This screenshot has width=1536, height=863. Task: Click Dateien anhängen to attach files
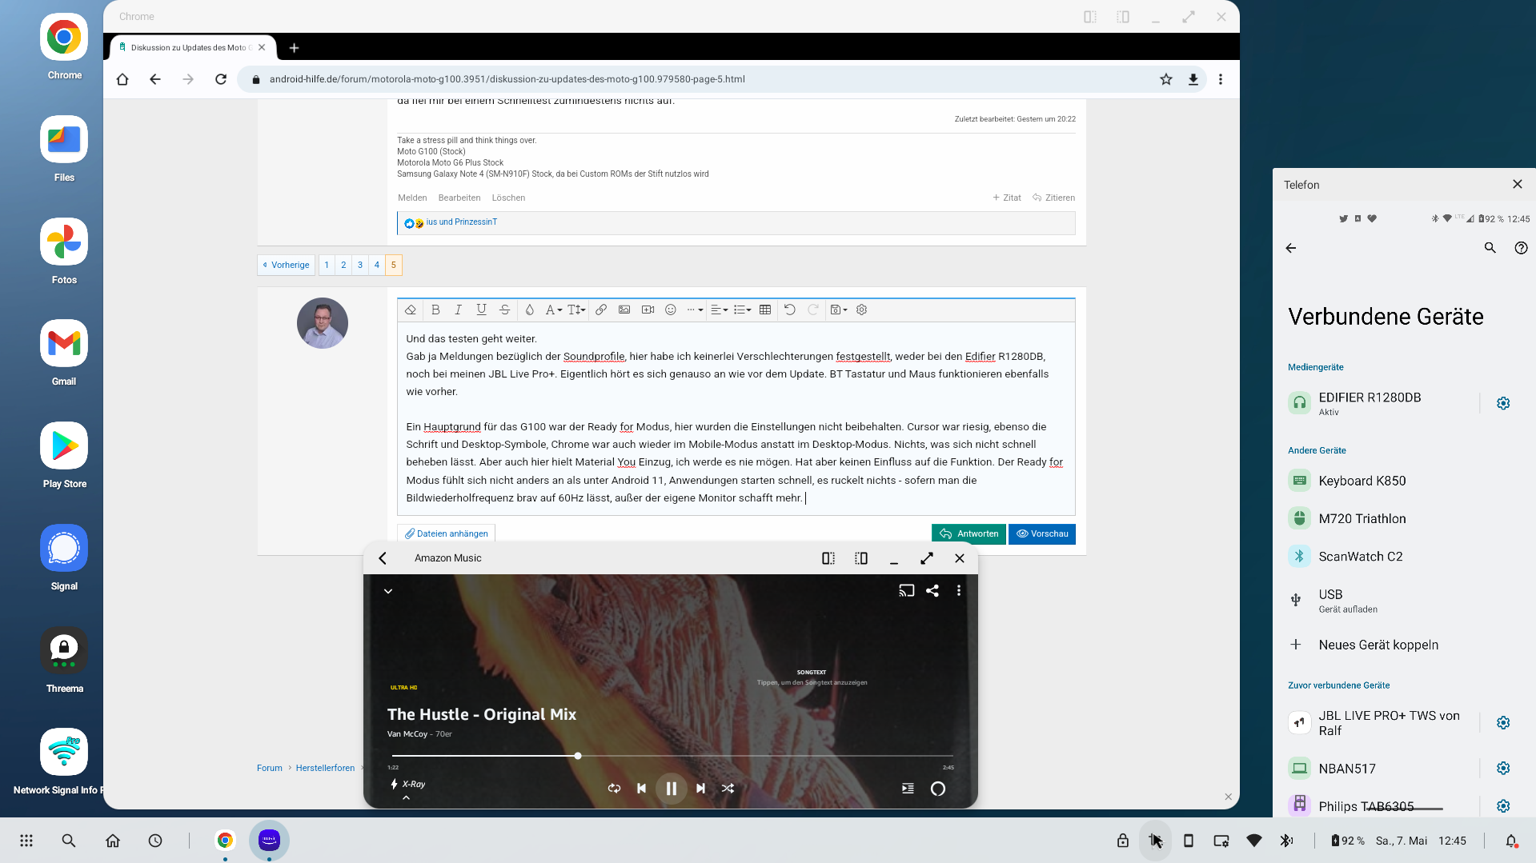(446, 534)
